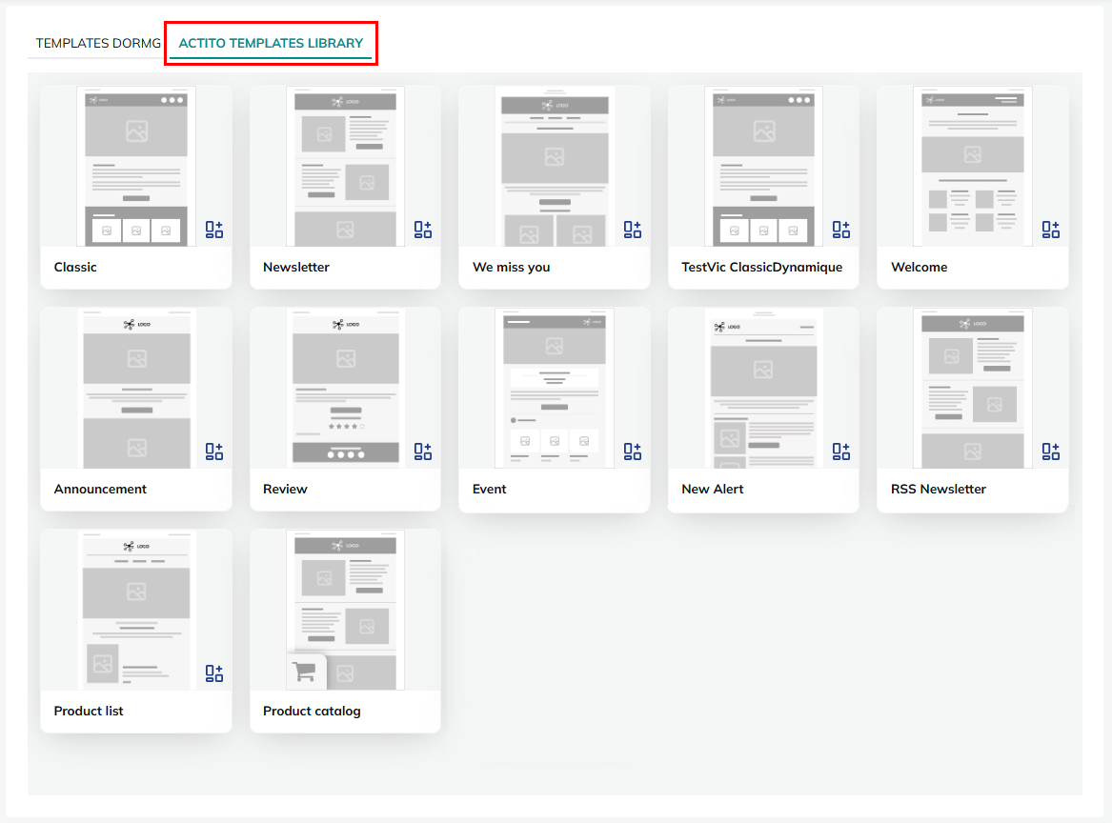Select the Announcement template preview
1112x823 pixels.
(136, 388)
